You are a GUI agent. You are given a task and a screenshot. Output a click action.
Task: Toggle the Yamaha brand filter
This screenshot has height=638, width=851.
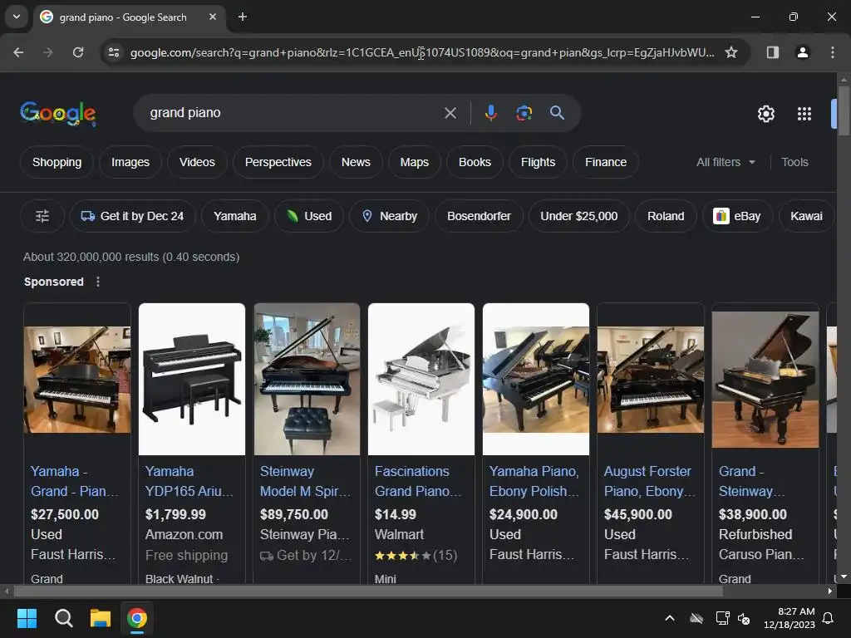[235, 216]
